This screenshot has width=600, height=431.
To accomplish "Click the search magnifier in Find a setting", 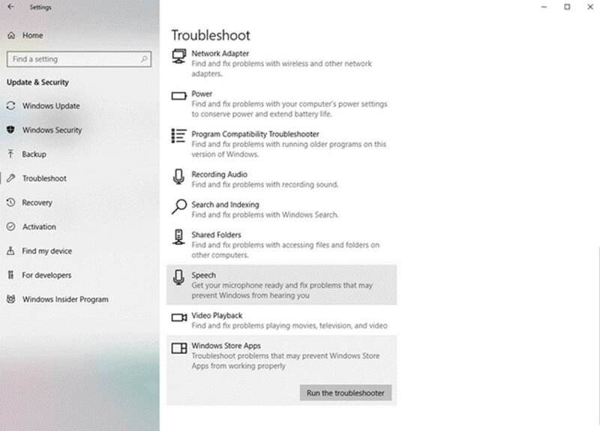I will [144, 59].
